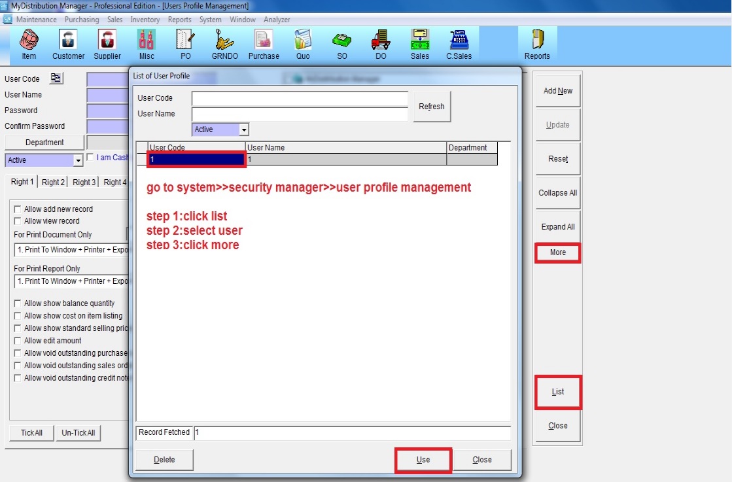Switch to the Right 2 tab

coord(53,182)
